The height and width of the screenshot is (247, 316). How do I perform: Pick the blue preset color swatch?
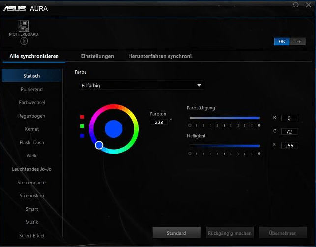click(82, 136)
